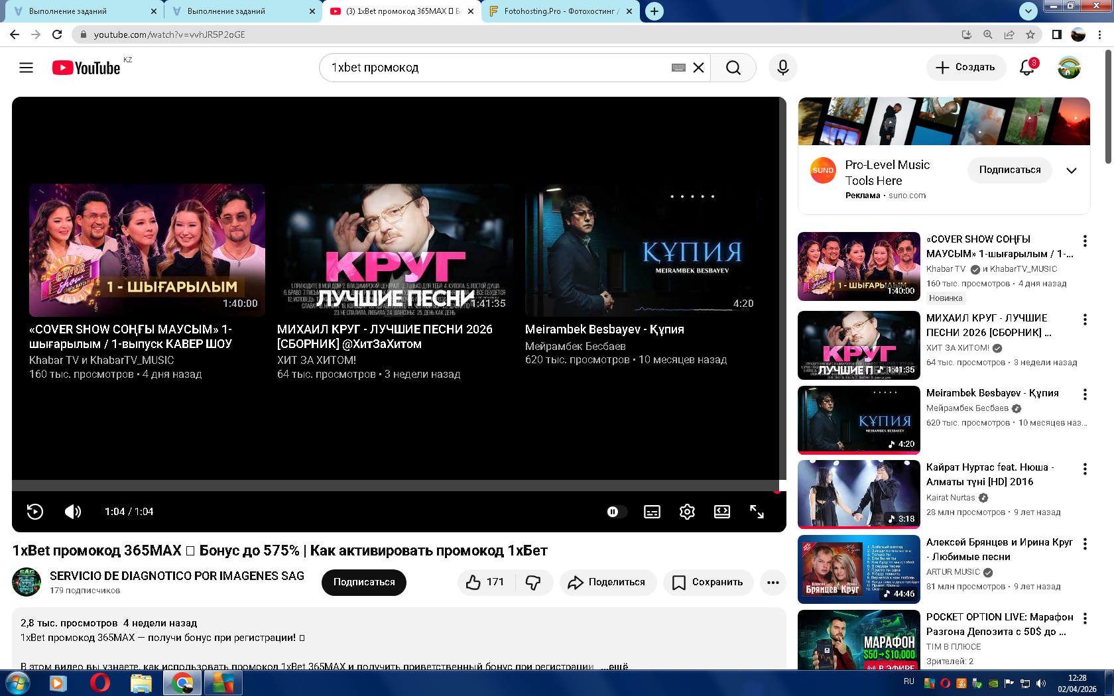
Task: Dislike this video
Action: (x=534, y=583)
